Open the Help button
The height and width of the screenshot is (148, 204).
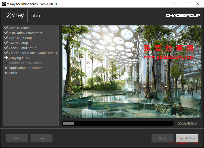pos(41,138)
